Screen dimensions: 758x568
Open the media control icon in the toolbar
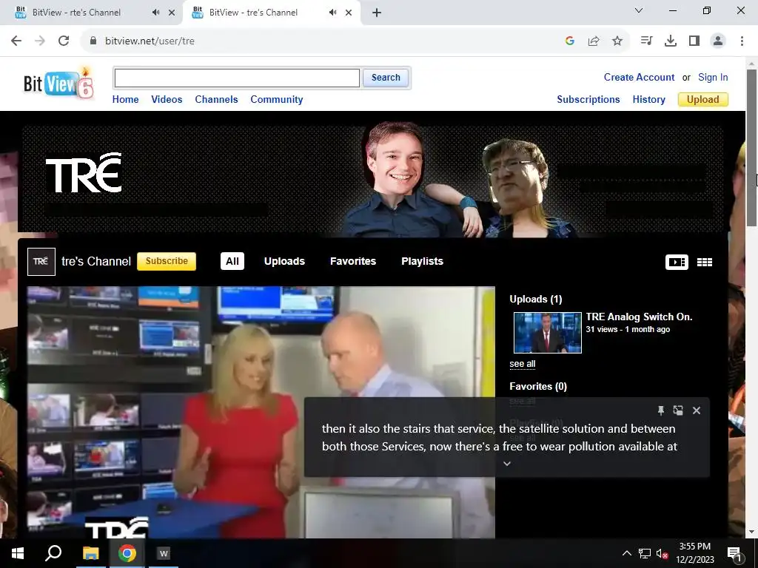coord(646,41)
